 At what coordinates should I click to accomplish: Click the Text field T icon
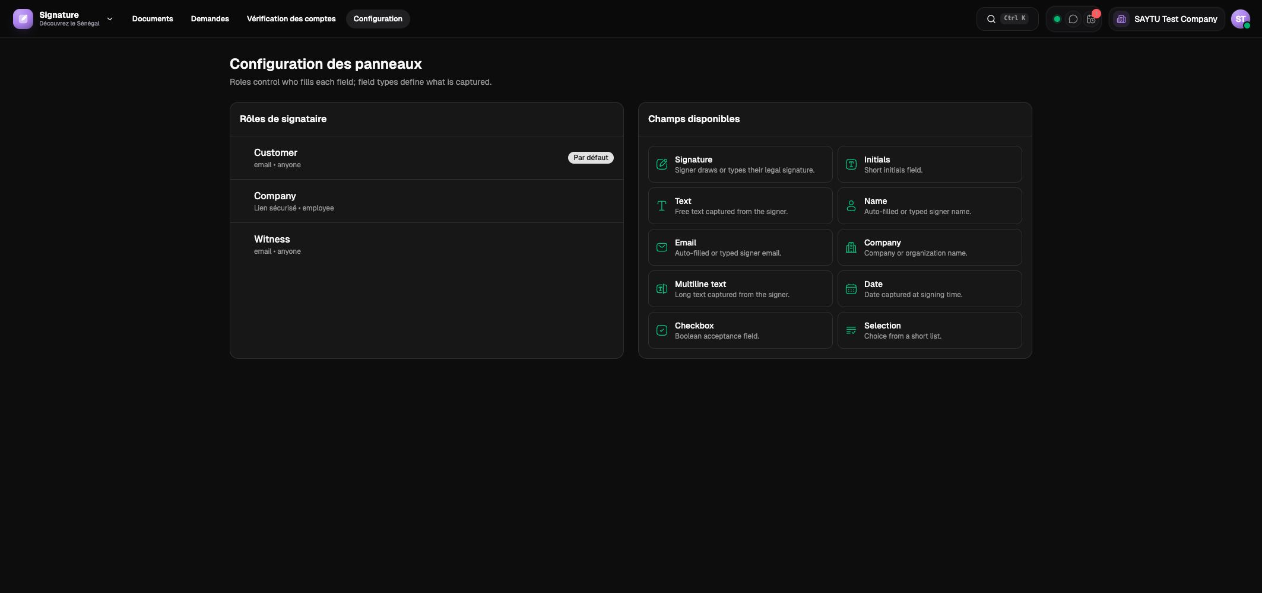[x=662, y=206]
